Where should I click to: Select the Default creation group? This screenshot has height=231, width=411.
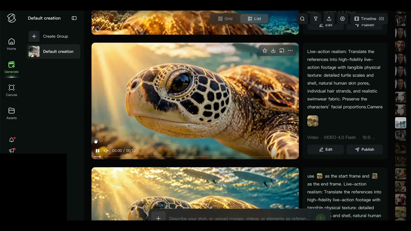tap(53, 52)
